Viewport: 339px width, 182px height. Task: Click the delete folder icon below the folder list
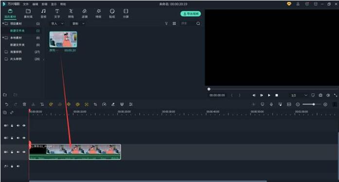(15, 95)
